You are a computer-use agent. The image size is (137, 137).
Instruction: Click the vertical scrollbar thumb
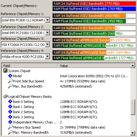pyautogui.click(x=132, y=107)
